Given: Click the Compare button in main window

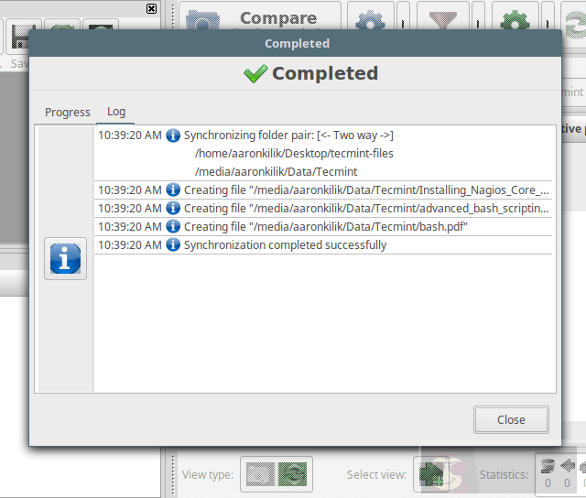Looking at the screenshot, I should coord(260,16).
